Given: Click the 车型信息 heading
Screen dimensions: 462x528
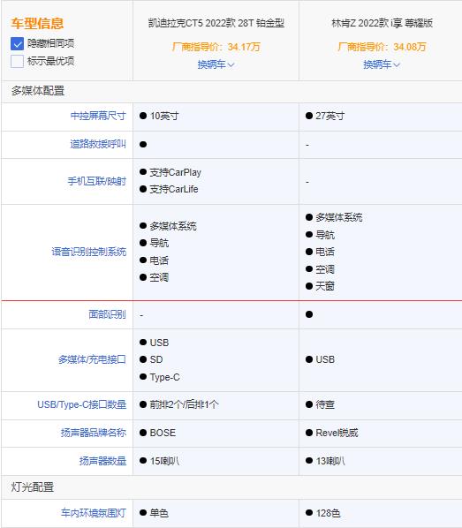Looking at the screenshot, I should (x=37, y=23).
